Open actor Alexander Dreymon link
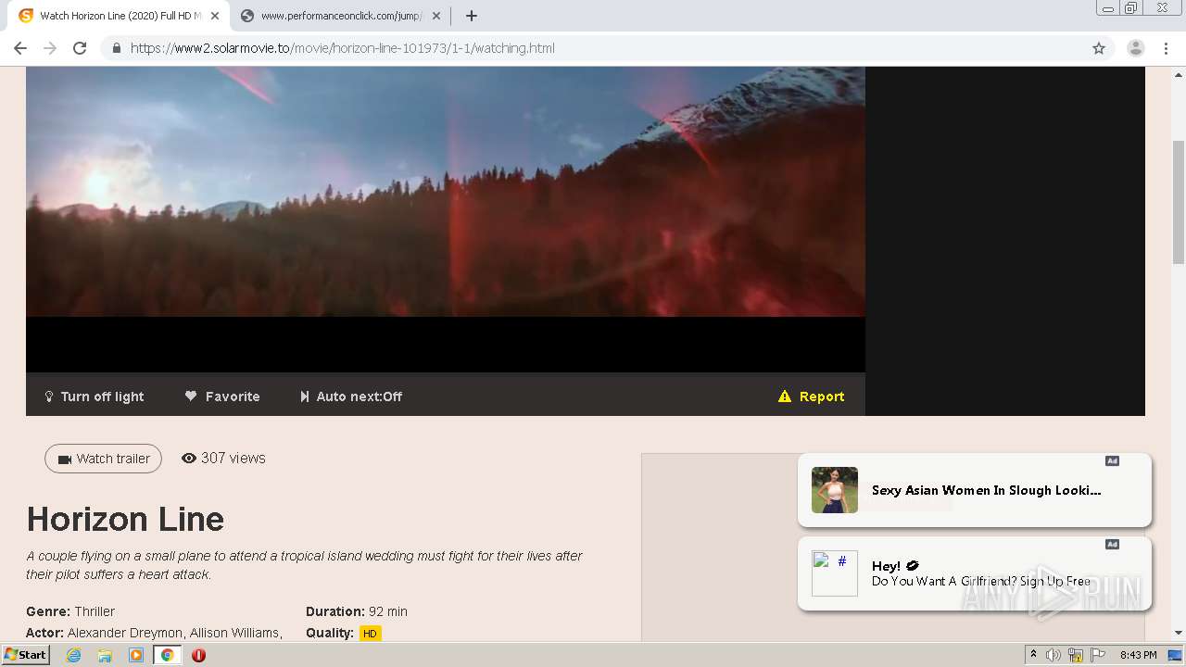1186x667 pixels. (125, 633)
